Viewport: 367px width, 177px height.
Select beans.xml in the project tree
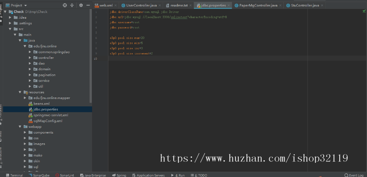pos(41,104)
